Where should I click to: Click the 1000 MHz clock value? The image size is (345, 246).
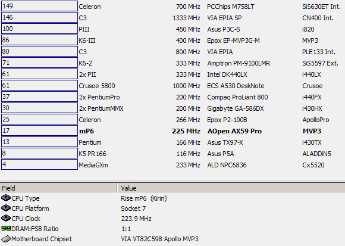(x=186, y=86)
